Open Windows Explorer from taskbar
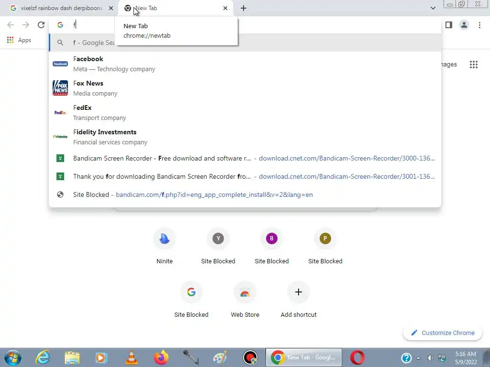Viewport: 490px width, 367px height. click(x=72, y=357)
